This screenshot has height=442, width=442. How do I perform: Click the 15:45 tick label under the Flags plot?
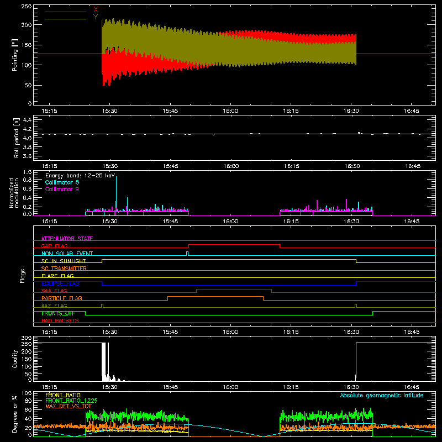pyautogui.click(x=170, y=332)
